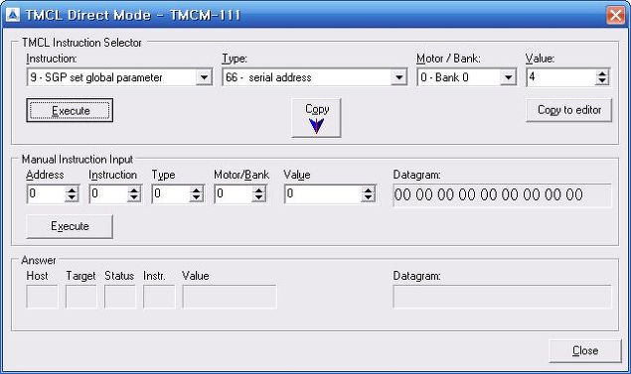Click the manual Motor/Bank input field
This screenshot has height=374, width=631.
234,194
